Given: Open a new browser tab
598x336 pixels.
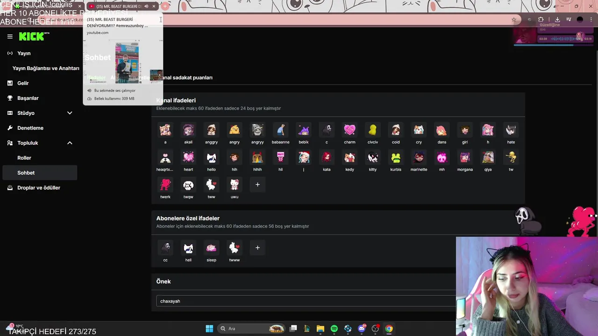Looking at the screenshot, I should tap(165, 7).
